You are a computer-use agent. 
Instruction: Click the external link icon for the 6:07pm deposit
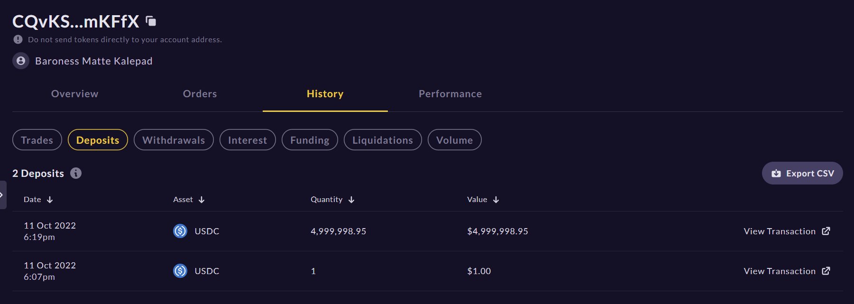click(826, 271)
